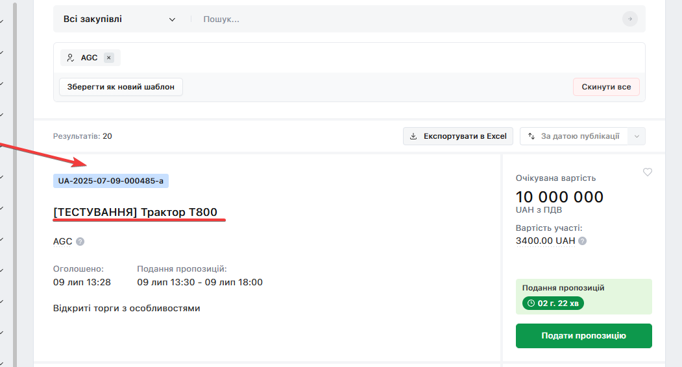Screen dimensions: 682x367
Task: Click the clock icon on time badge
Action: tap(531, 303)
